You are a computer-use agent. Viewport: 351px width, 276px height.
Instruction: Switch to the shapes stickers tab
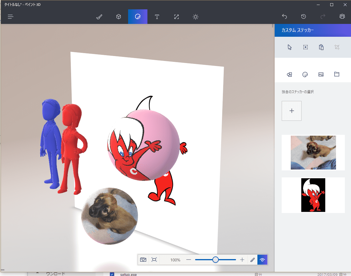click(x=290, y=74)
